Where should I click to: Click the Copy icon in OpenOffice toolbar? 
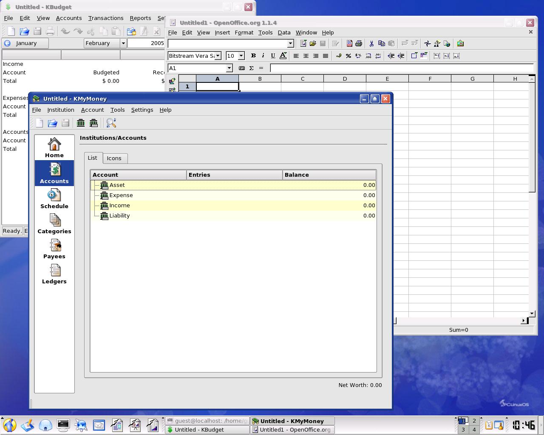[x=381, y=43]
